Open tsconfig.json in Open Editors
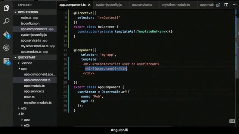The image size is (239, 134). click(35, 23)
